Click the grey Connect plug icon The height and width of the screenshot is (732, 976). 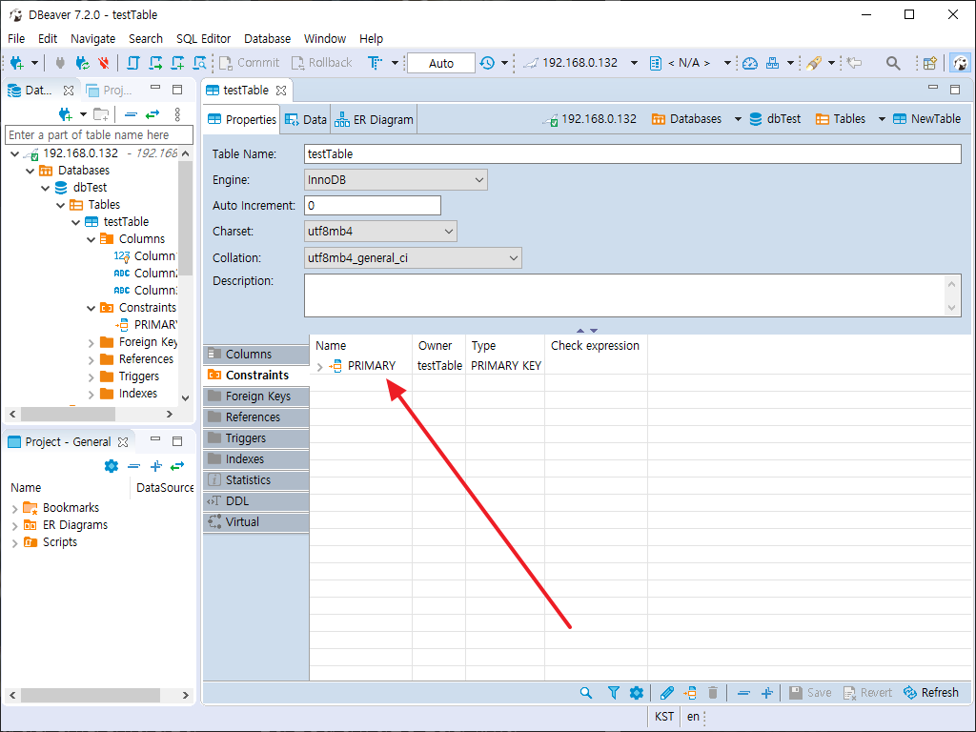pos(60,63)
